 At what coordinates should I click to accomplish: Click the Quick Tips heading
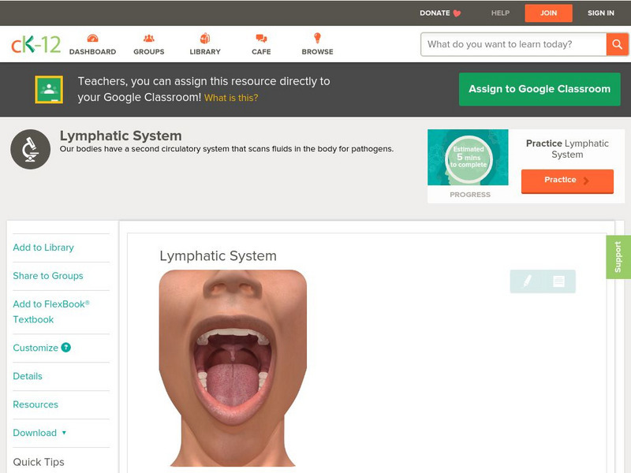[39, 462]
